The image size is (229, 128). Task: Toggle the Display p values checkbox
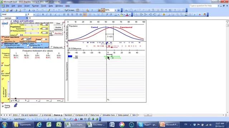pos(21,43)
